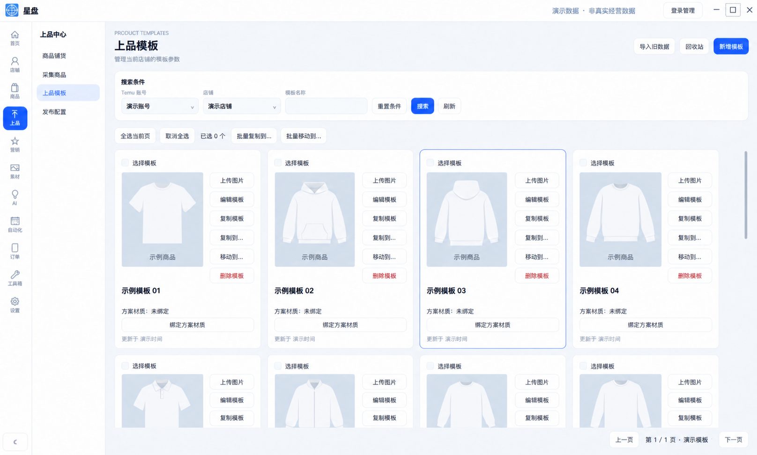
Task: Open 自动化 calendar icon
Action: click(15, 224)
